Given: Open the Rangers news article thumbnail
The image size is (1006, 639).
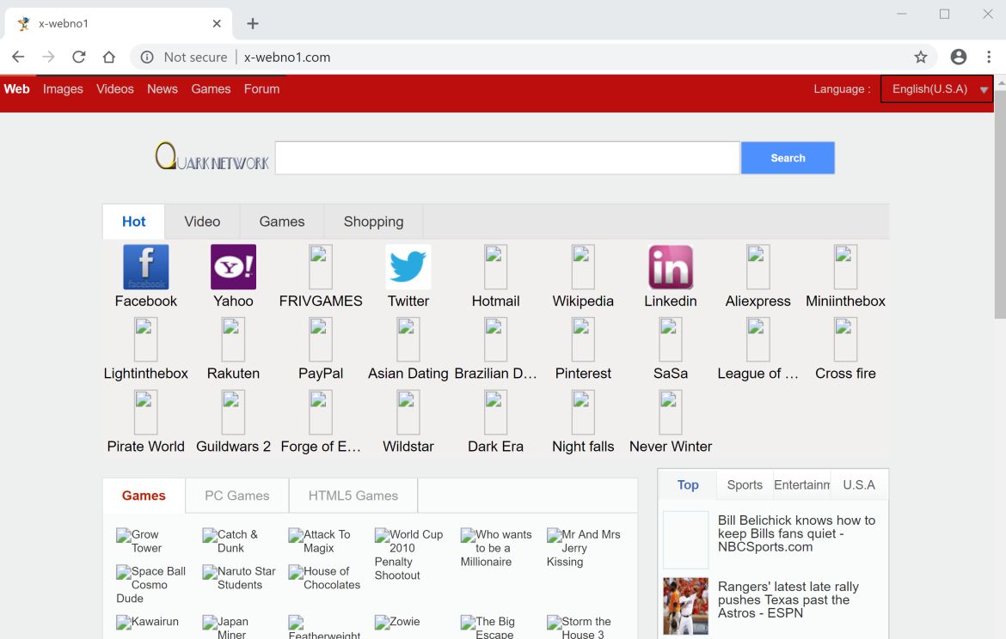Looking at the screenshot, I should coord(686,606).
